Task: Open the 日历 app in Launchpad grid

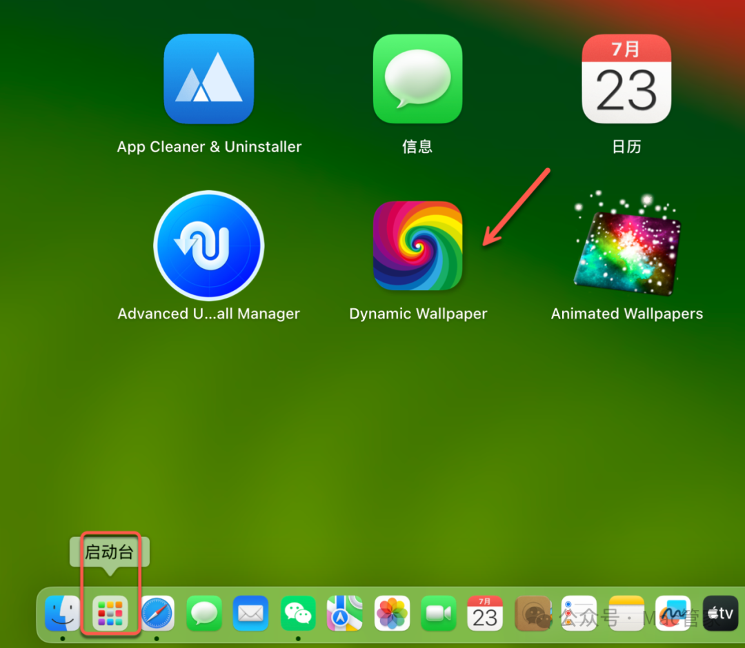Action: [x=626, y=79]
